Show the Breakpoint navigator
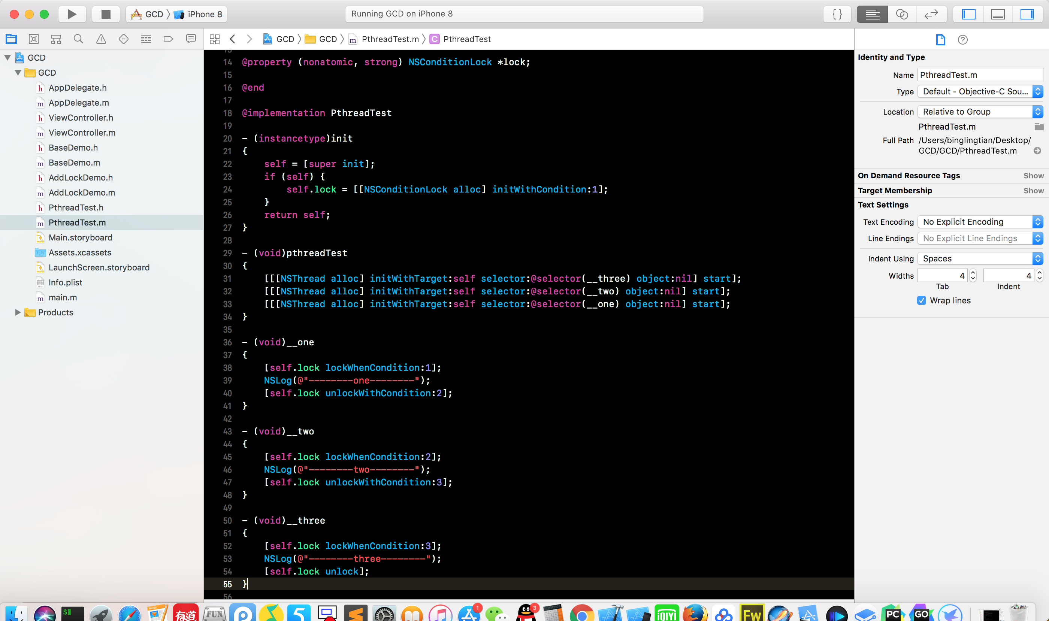 tap(168, 39)
